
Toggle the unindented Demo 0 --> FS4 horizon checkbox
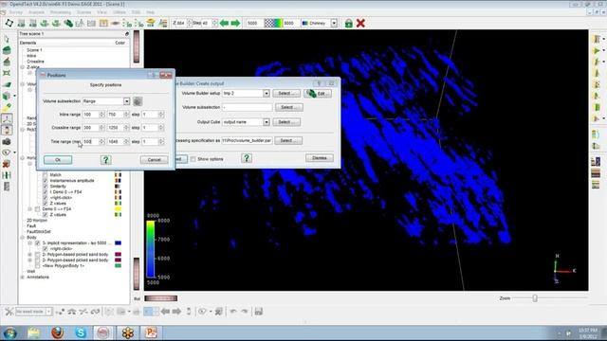(x=38, y=209)
